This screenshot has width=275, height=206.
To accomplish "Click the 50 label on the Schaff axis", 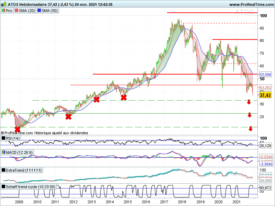I will point(262,191).
